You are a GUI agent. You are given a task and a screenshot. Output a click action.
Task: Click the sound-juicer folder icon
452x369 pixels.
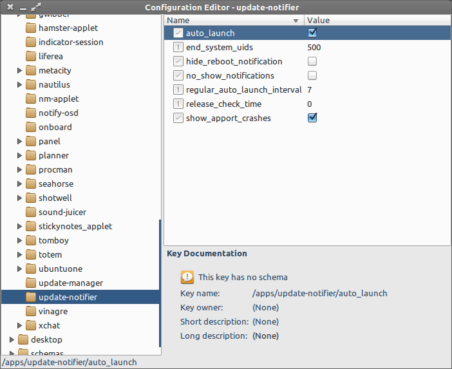[x=30, y=212]
